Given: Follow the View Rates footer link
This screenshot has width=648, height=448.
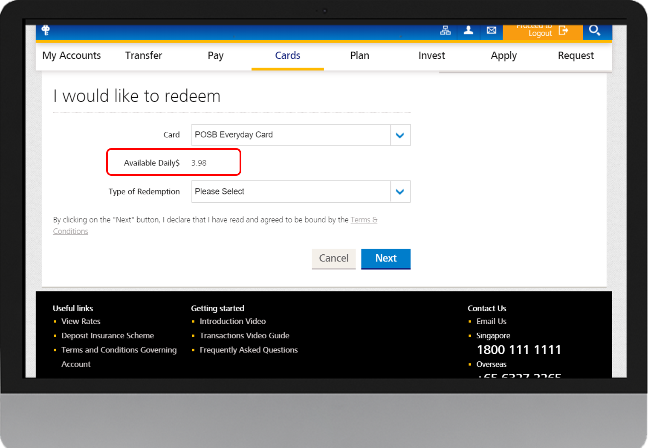Looking at the screenshot, I should tap(81, 321).
